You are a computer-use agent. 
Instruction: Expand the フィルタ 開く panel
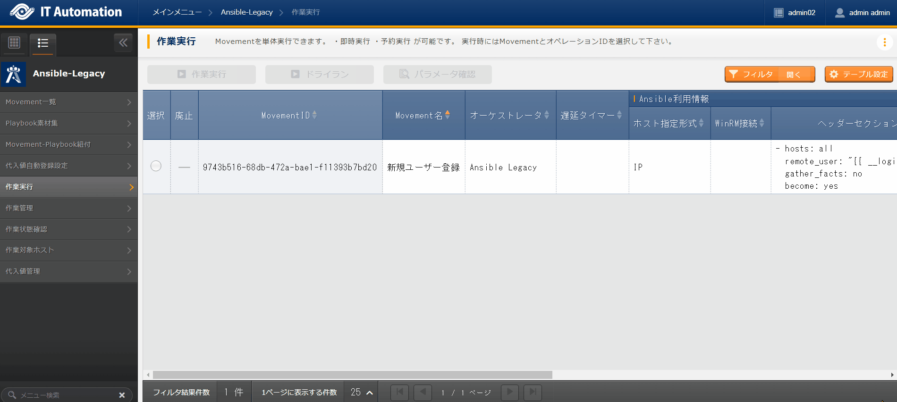(x=770, y=74)
